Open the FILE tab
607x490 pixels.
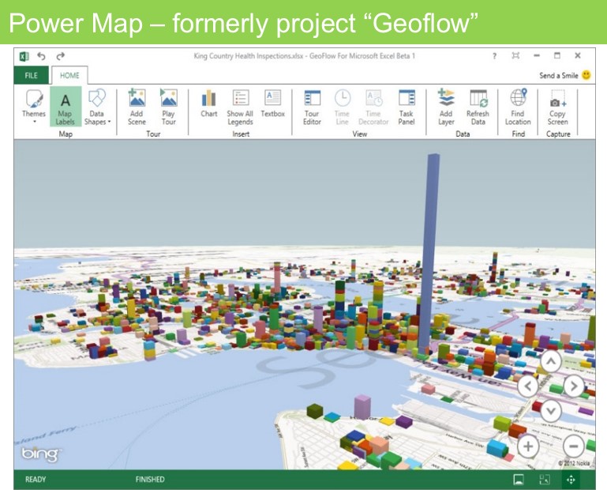[32, 76]
